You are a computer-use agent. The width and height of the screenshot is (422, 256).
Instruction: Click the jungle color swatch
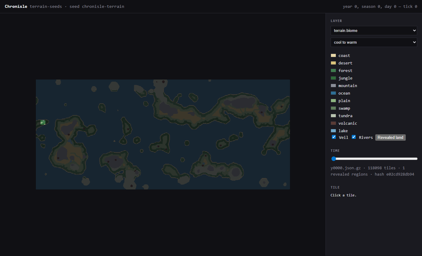pyautogui.click(x=333, y=78)
